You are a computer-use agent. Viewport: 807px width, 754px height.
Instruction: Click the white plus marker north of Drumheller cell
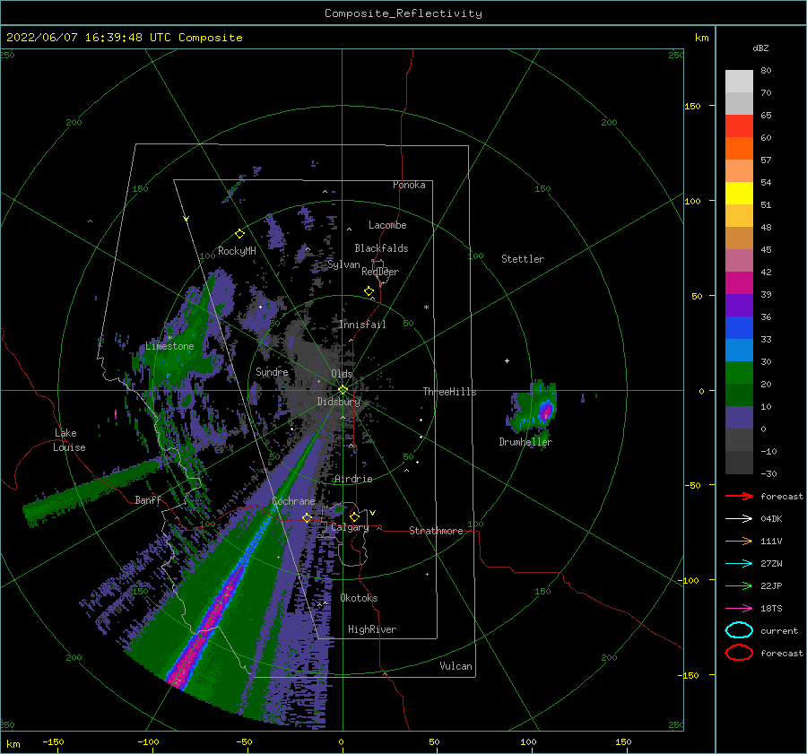point(507,360)
